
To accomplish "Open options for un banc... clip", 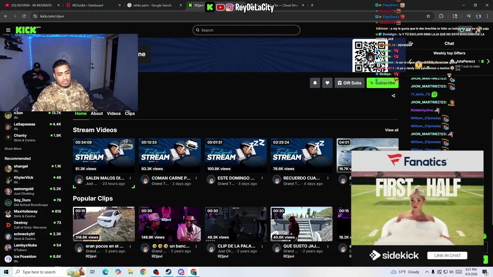I will coord(196,246).
